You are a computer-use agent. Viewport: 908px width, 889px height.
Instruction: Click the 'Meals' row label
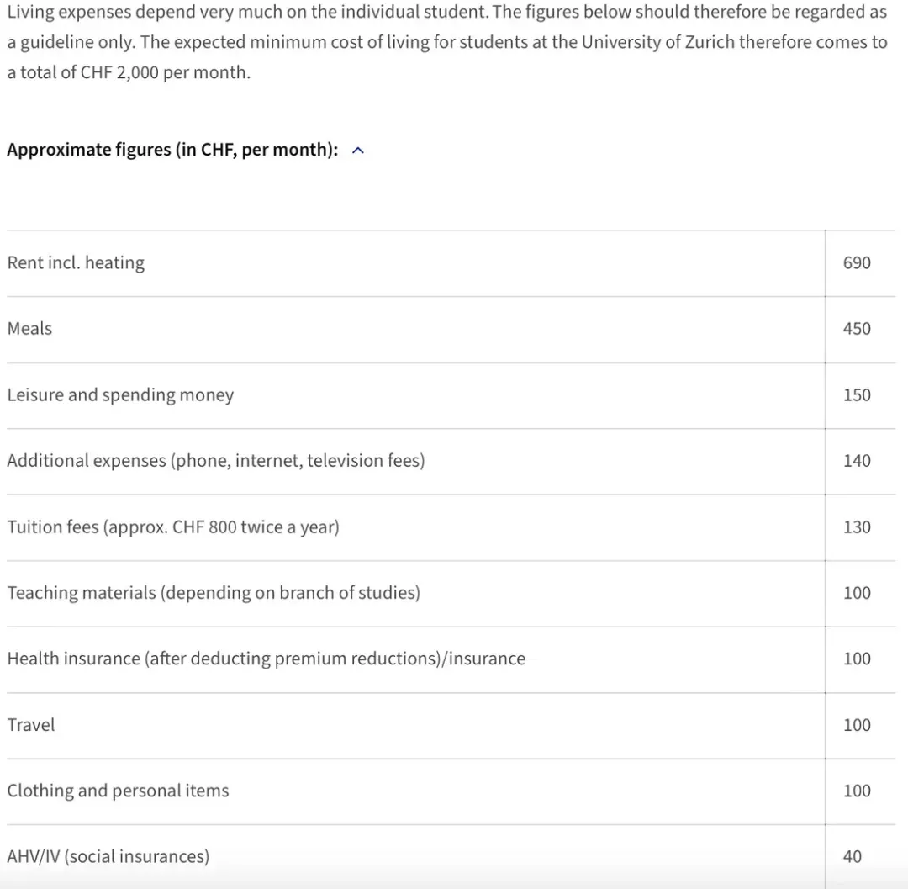29,329
